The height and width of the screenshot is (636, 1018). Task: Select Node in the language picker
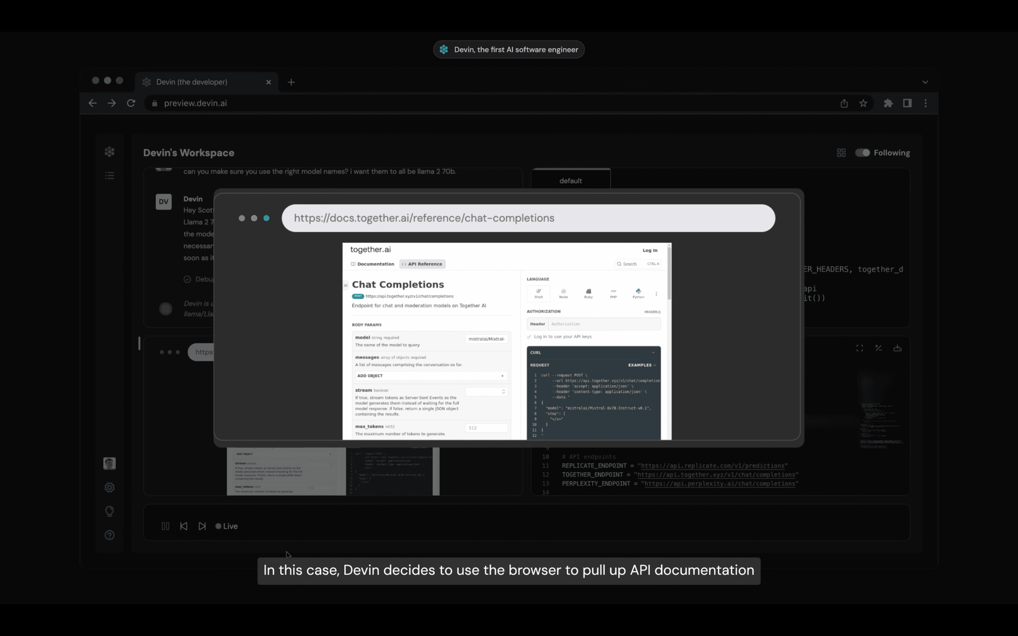564,293
